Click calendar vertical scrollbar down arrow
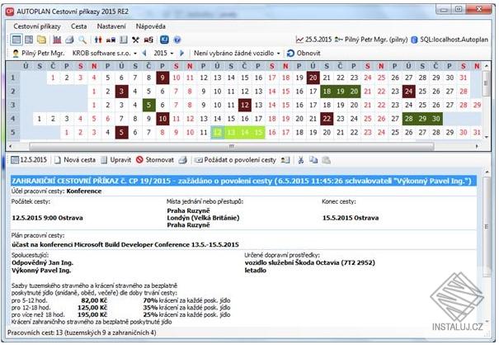Screen dimensions: 499x349 pyautogui.click(x=487, y=137)
